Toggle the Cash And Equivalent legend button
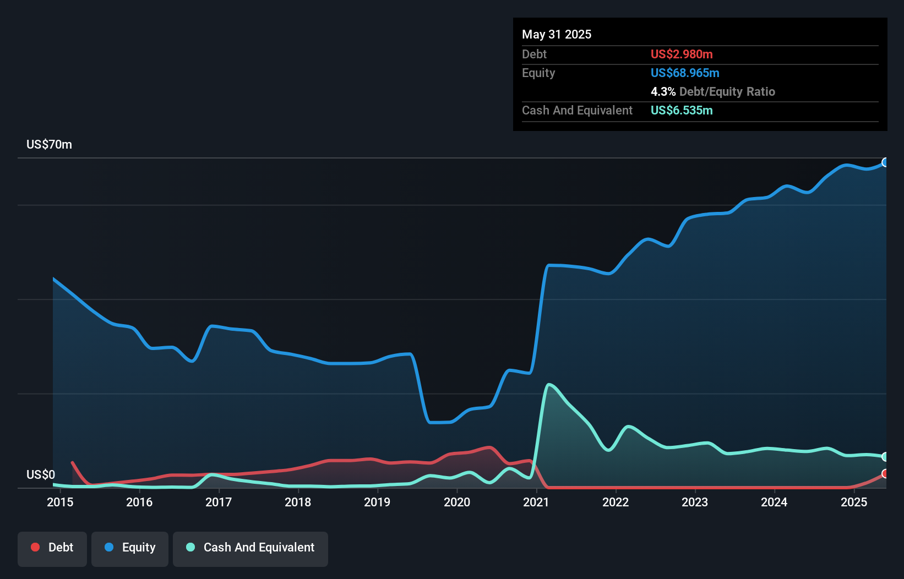 pos(250,549)
